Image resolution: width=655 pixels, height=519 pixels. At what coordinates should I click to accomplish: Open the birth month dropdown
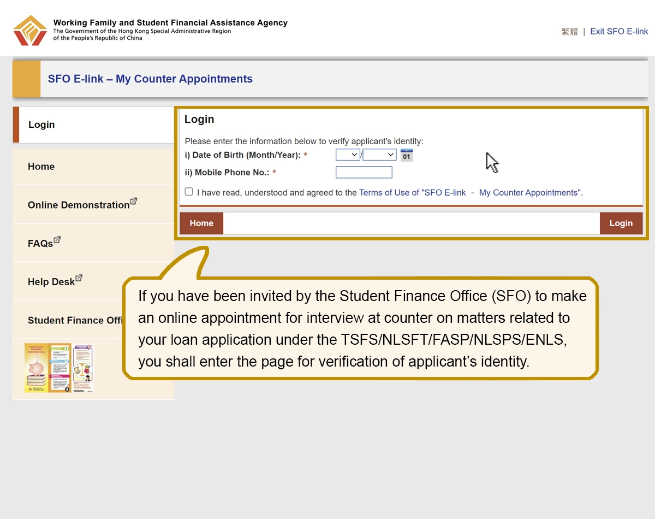(x=348, y=155)
